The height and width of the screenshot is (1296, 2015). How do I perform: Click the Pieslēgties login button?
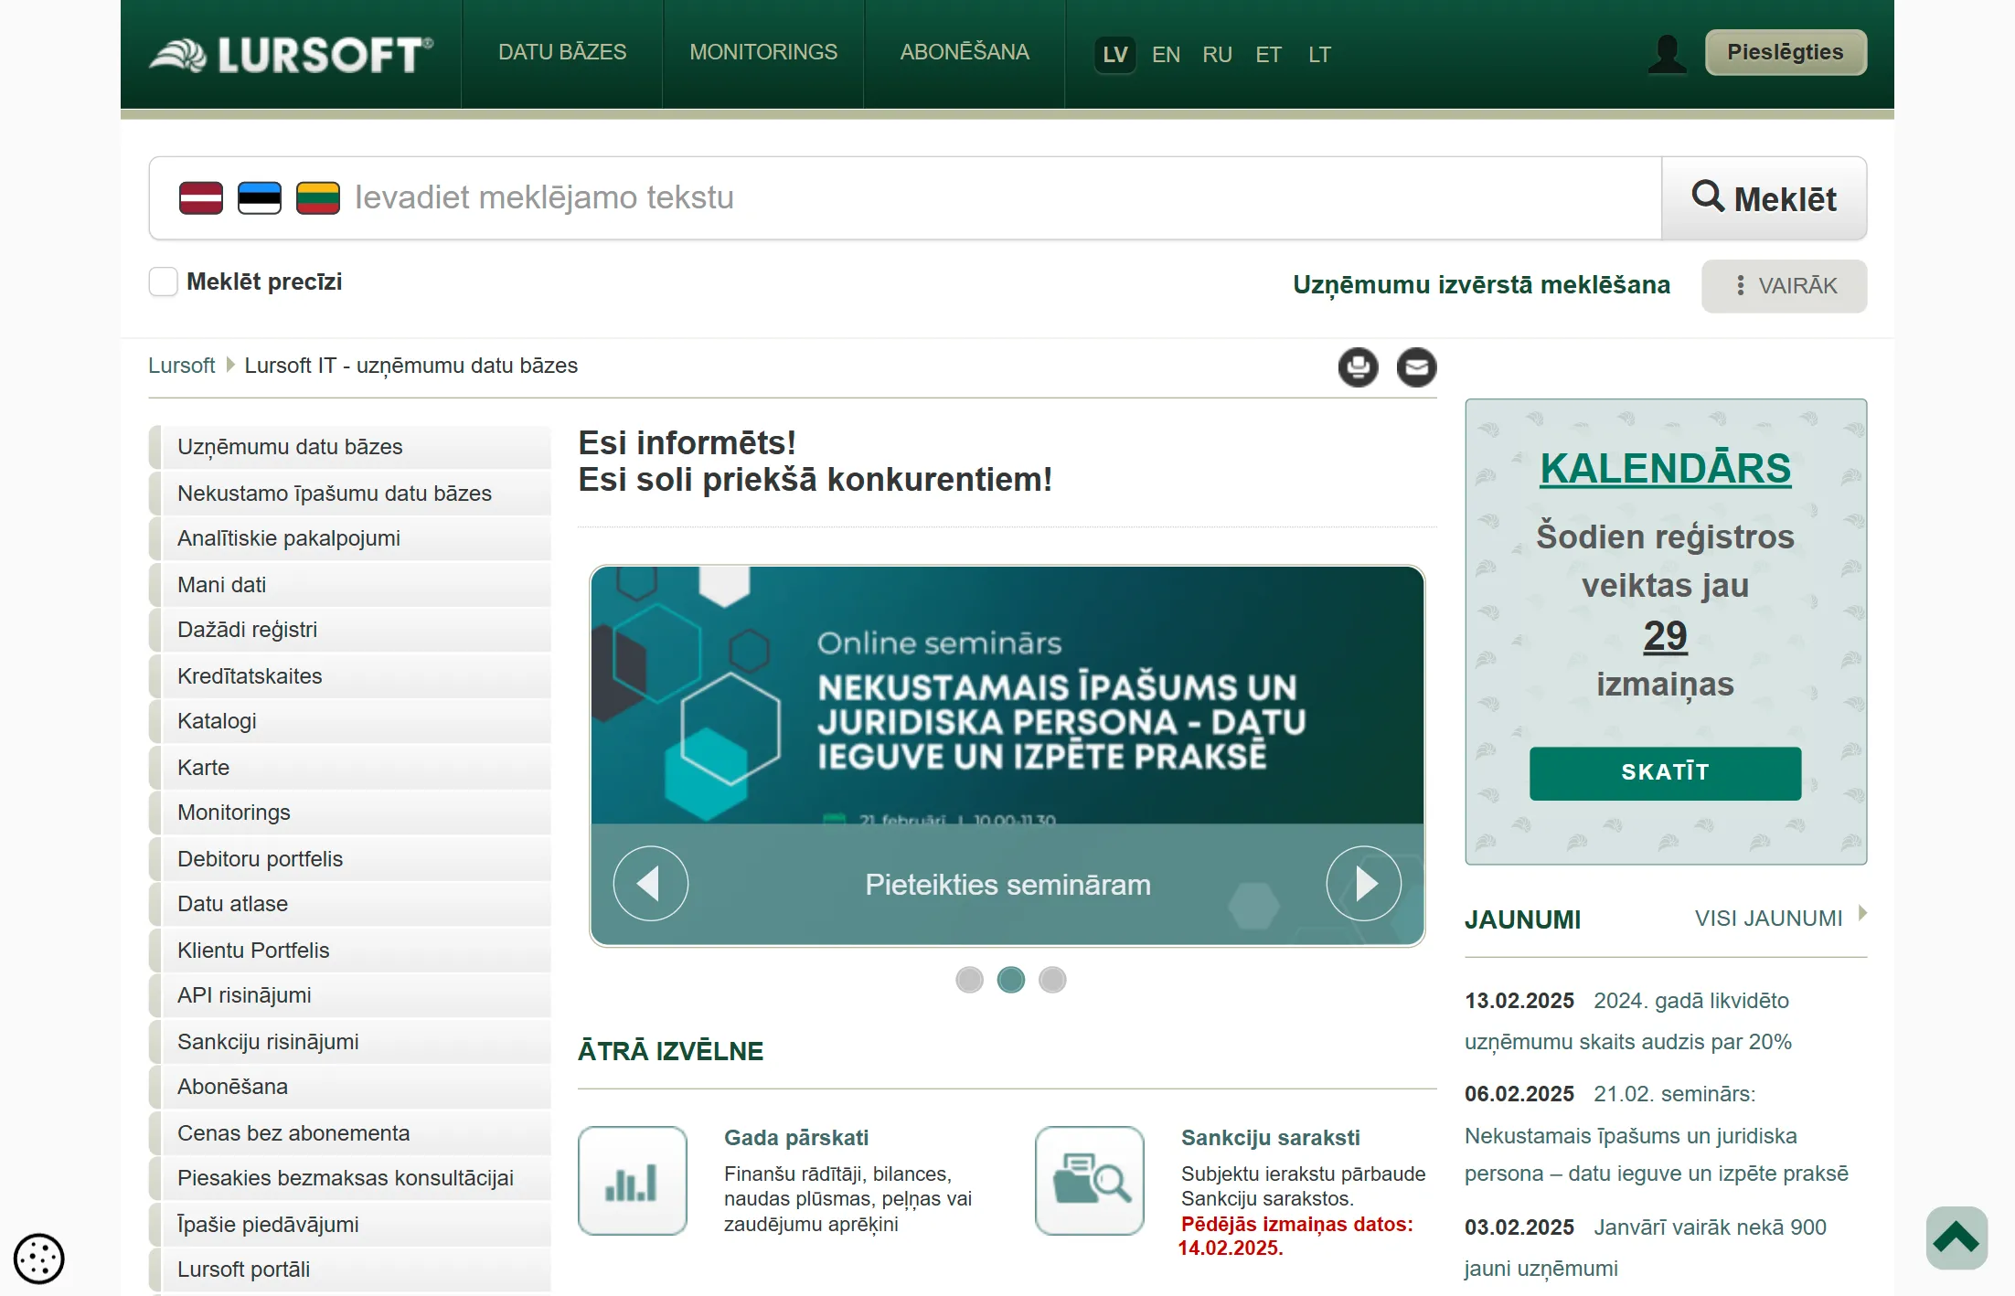point(1785,52)
